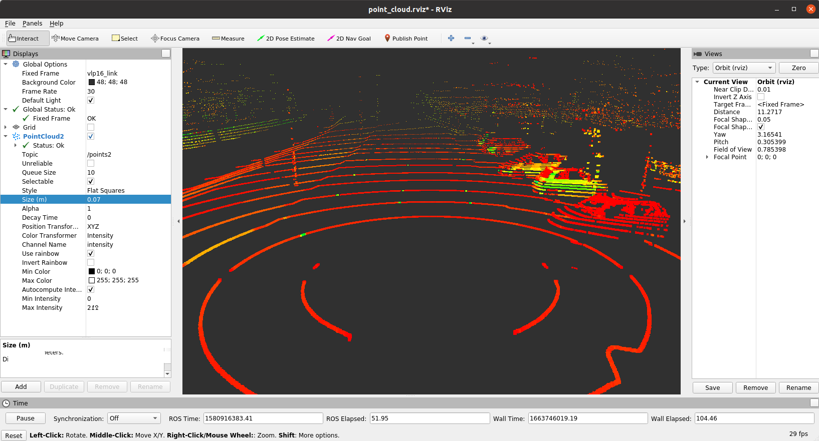Collapse the Global Options tree node
Screen dimensions: 819x441
(6, 64)
